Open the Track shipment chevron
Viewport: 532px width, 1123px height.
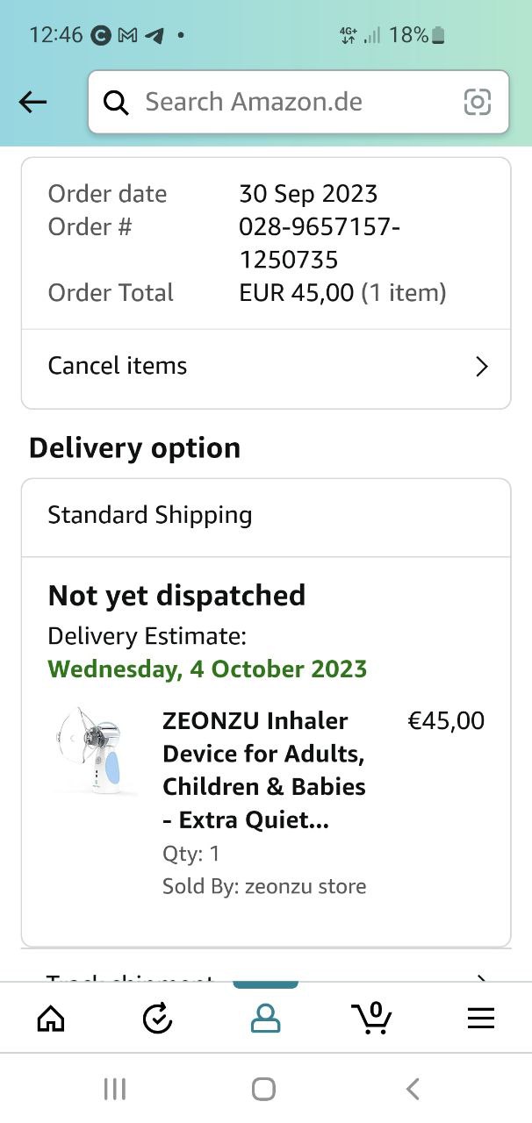480,976
